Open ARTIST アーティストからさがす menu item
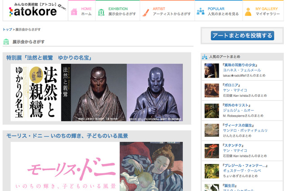The height and width of the screenshot is (191, 287). (x=167, y=11)
